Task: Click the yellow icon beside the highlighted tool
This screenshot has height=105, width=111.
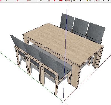Action: (89, 1)
